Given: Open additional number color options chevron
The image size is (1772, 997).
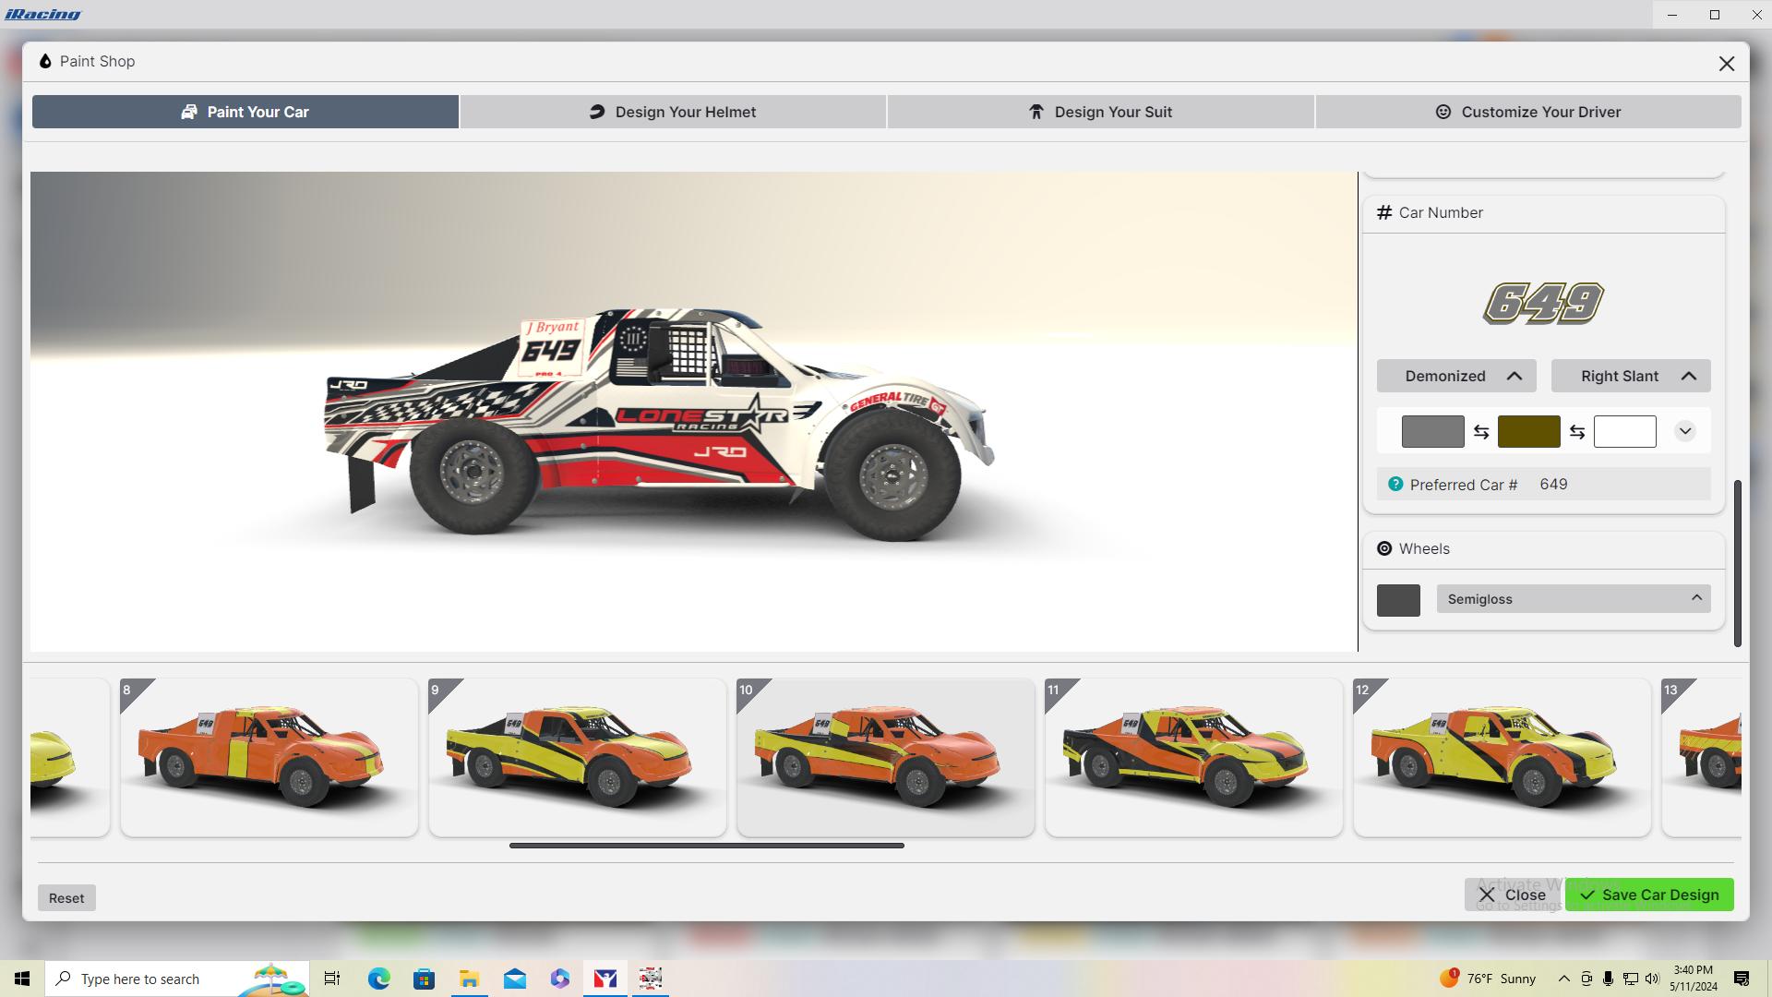Looking at the screenshot, I should [1686, 431].
